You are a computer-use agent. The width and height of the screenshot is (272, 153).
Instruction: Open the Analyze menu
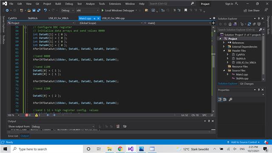click(x=91, y=4)
